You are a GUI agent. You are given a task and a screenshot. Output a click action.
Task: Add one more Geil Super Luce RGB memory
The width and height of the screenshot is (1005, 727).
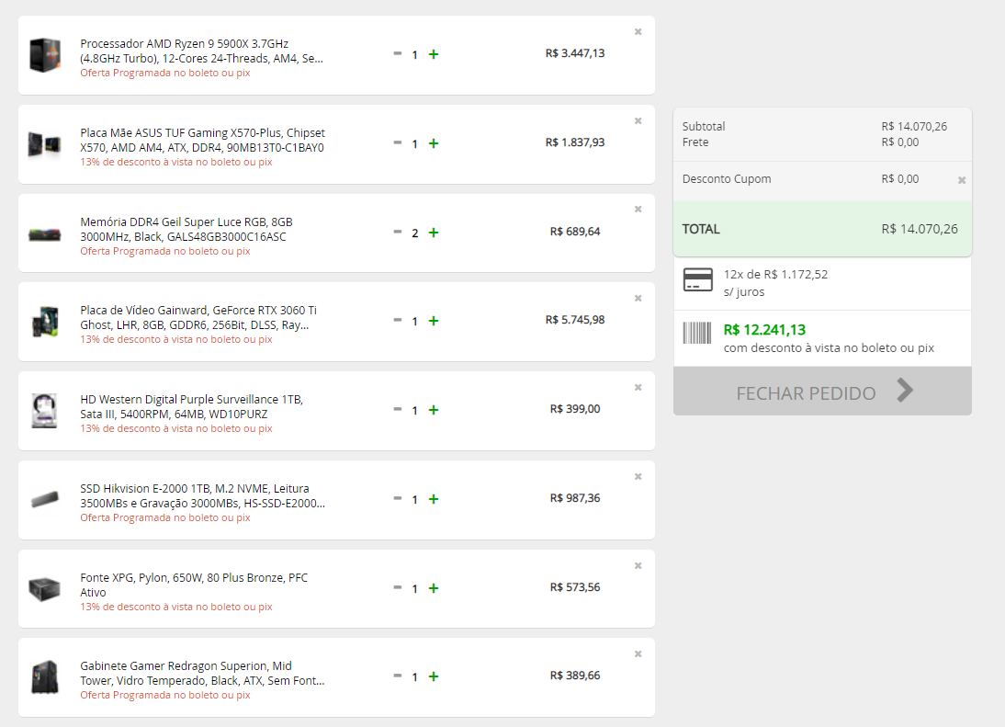click(x=434, y=233)
